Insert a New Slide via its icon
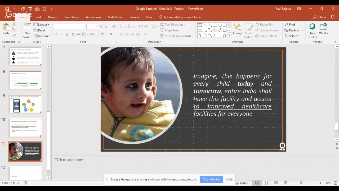Viewport: 339px width, 191px height. pos(27,27)
